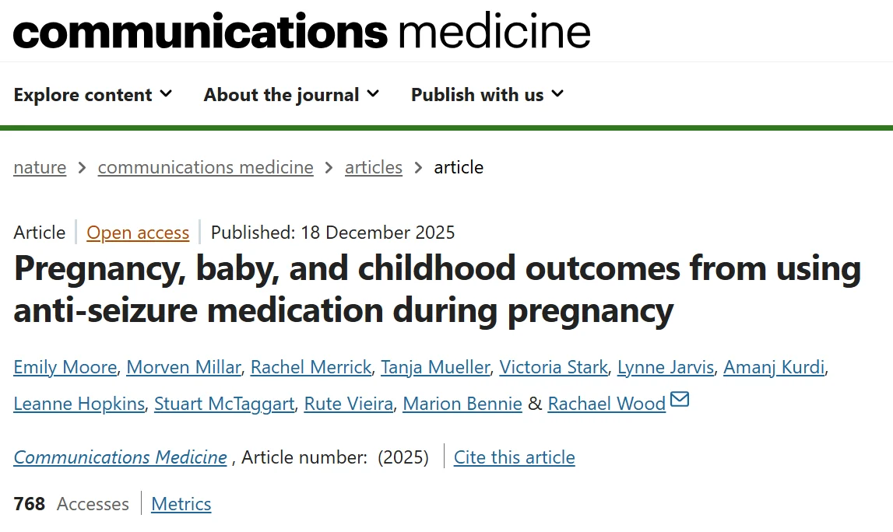Click author Amanj Kurdi's name
Image resolution: width=893 pixels, height=532 pixels.
774,367
